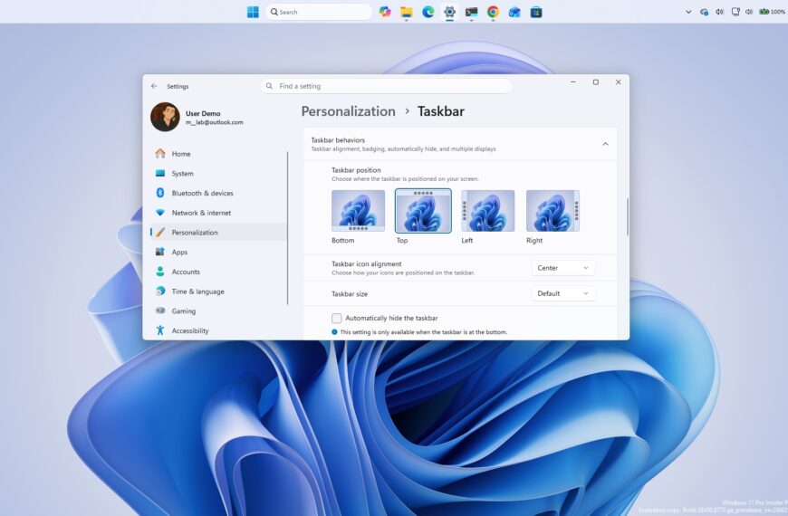The height and width of the screenshot is (516, 788).
Task: Show hidden system tray icons
Action: point(688,12)
